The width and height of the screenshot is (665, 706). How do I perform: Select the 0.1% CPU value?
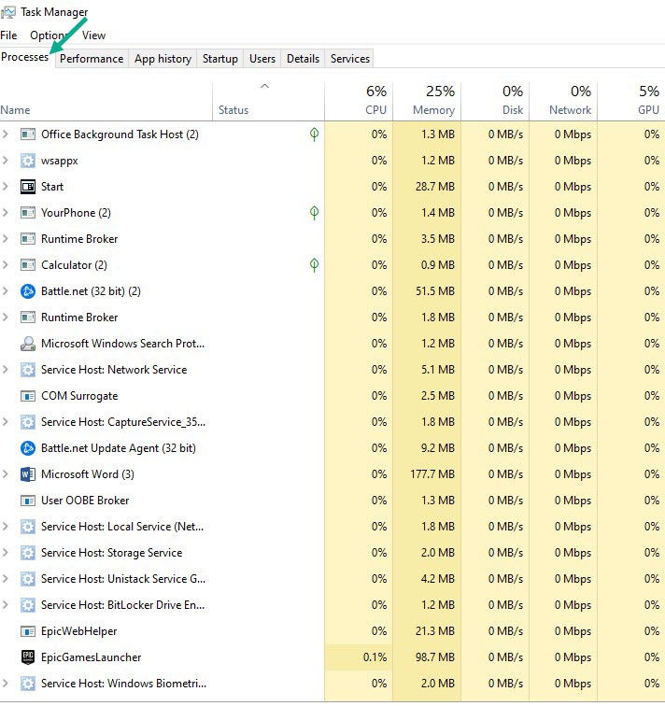coord(375,657)
